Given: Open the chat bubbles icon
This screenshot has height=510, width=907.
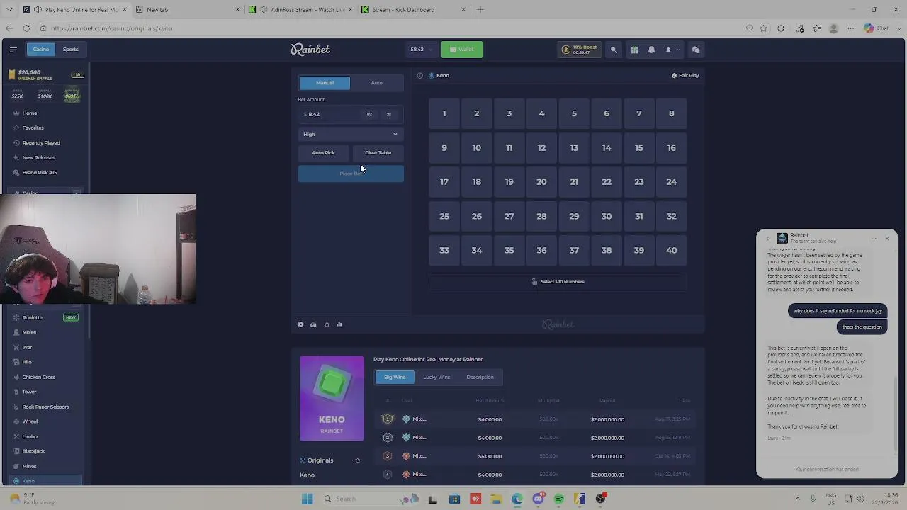Looking at the screenshot, I should coord(696,50).
